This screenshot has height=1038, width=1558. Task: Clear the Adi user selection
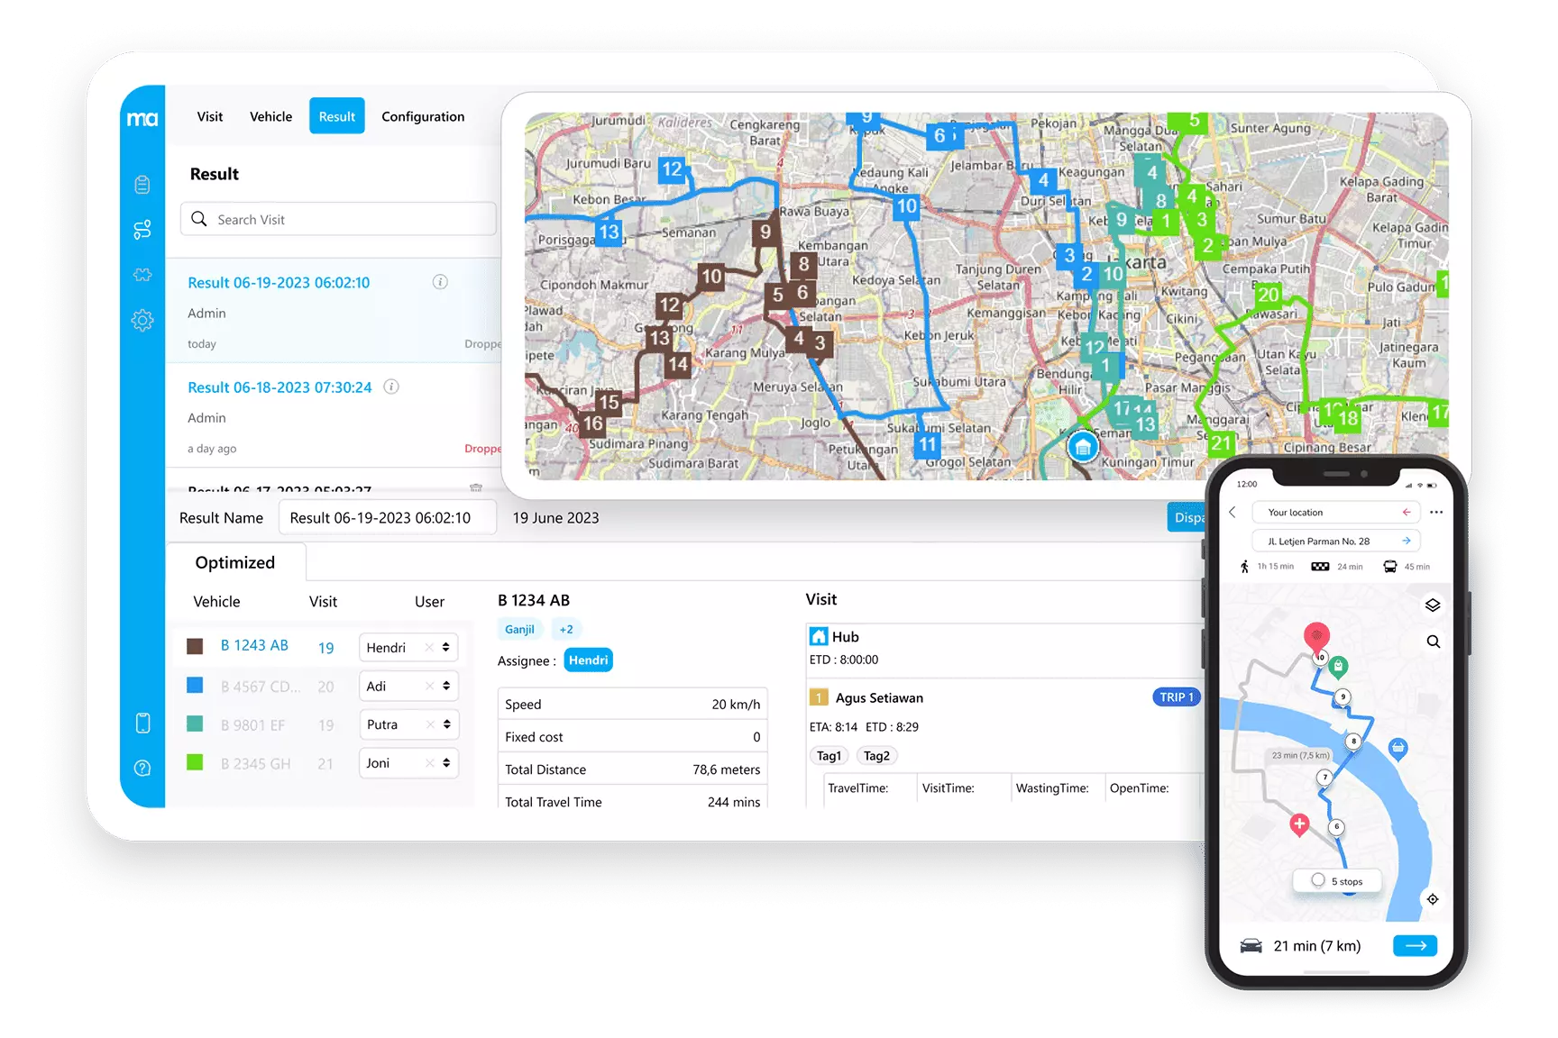tap(429, 686)
